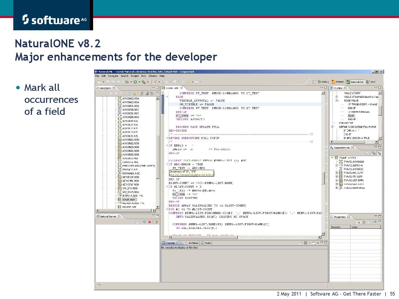Open the Project menu
The image size is (399, 299).
pos(135,76)
